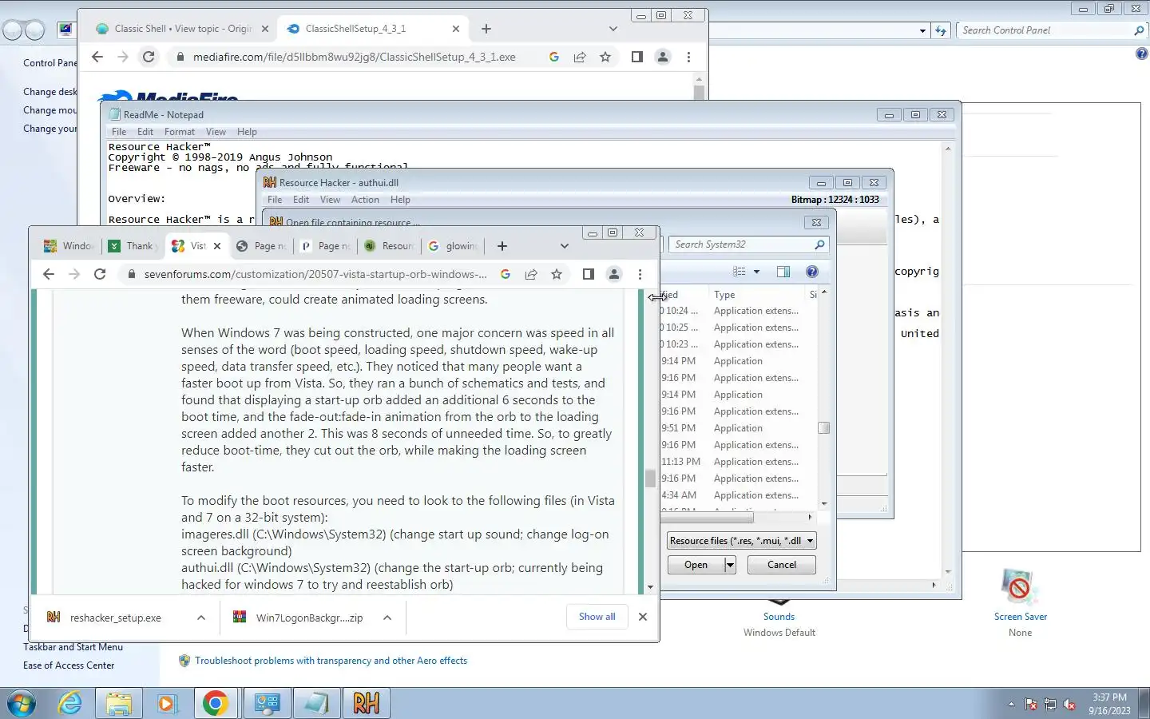1150x719 pixels.
Task: Open Windows Explorer from taskbar
Action: pos(118,703)
